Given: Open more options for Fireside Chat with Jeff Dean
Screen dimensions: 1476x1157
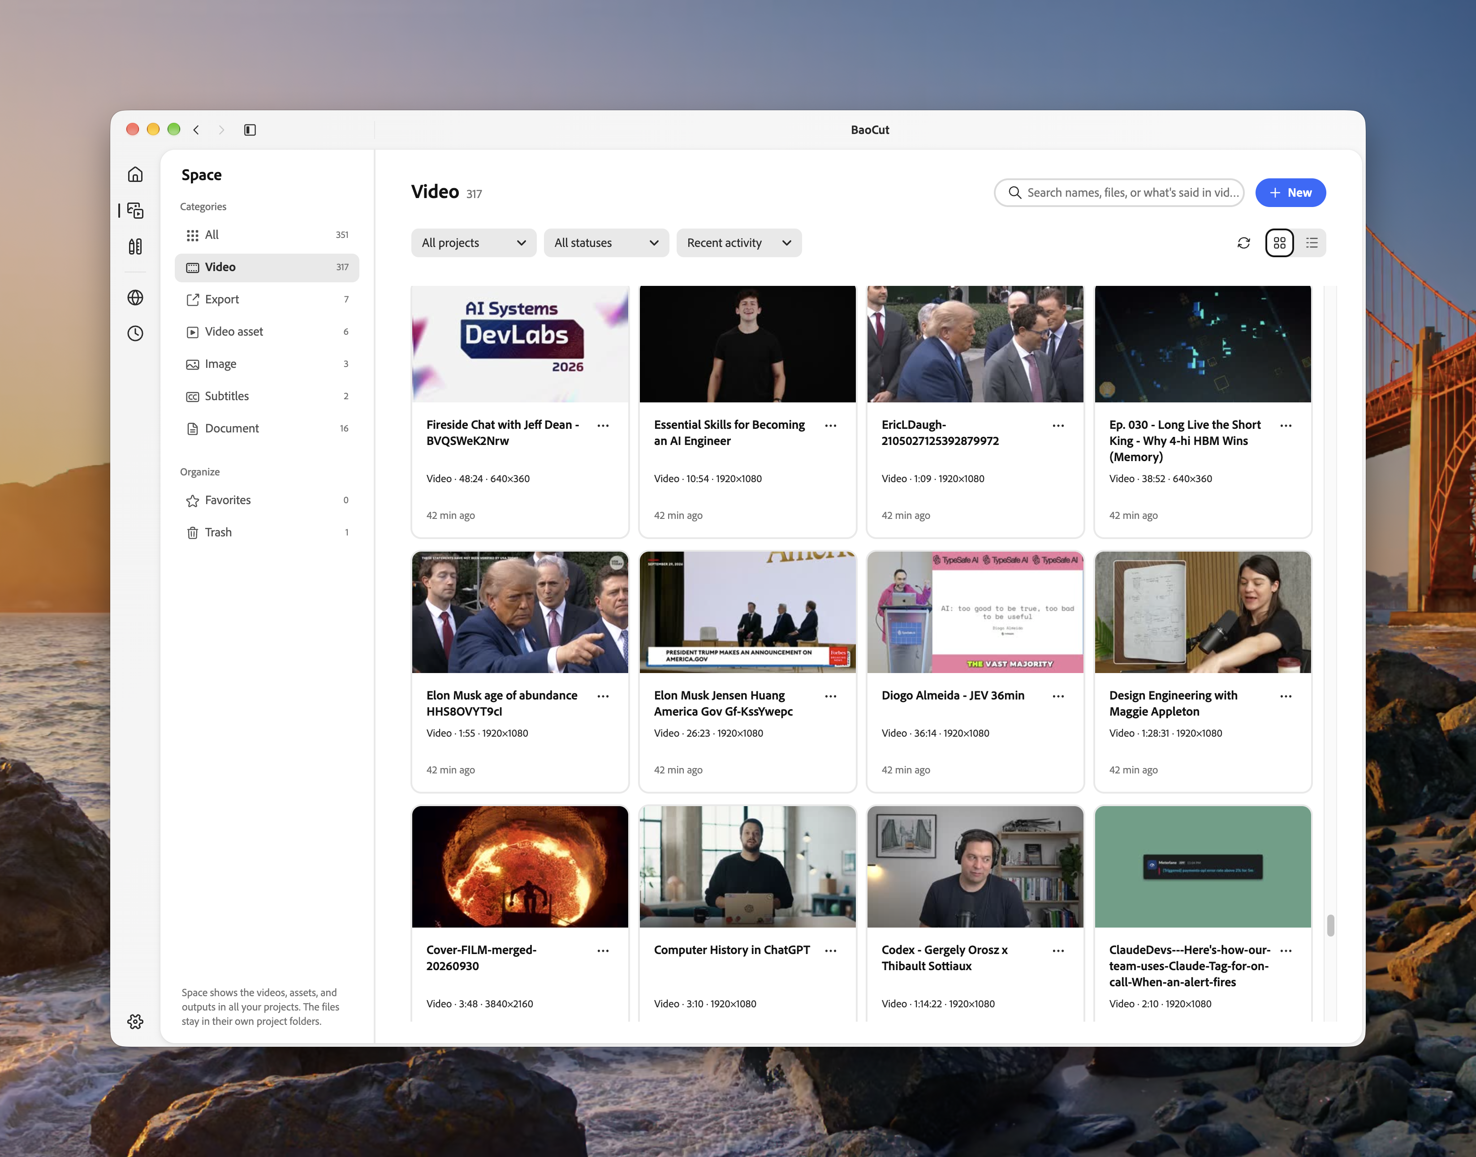Looking at the screenshot, I should [x=603, y=425].
